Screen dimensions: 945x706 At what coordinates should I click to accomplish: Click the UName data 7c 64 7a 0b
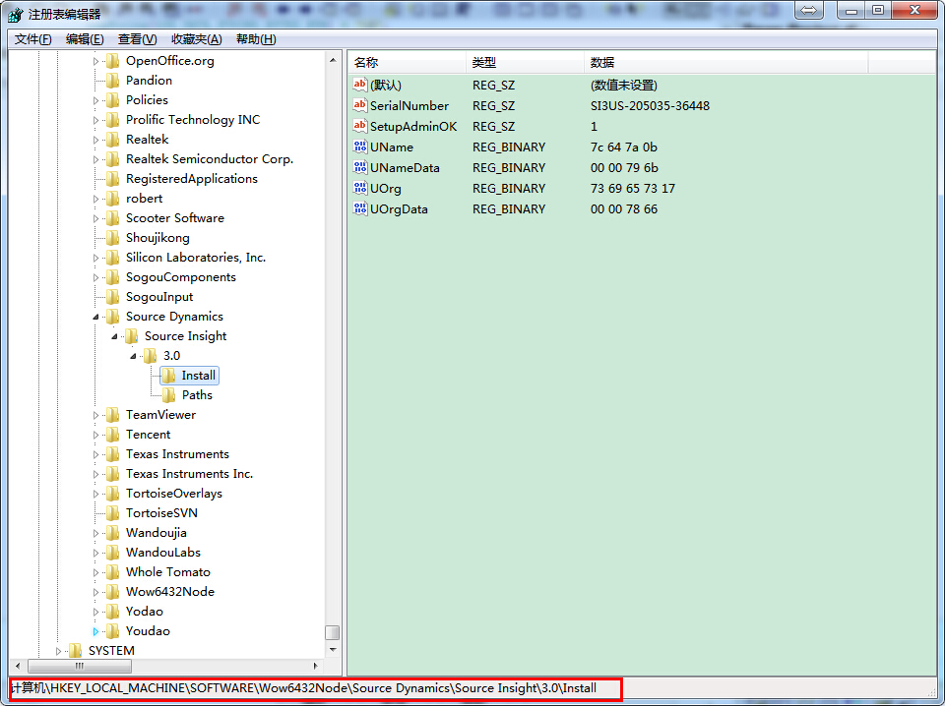(624, 147)
